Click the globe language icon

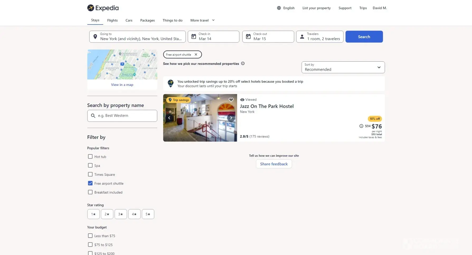[x=279, y=8]
